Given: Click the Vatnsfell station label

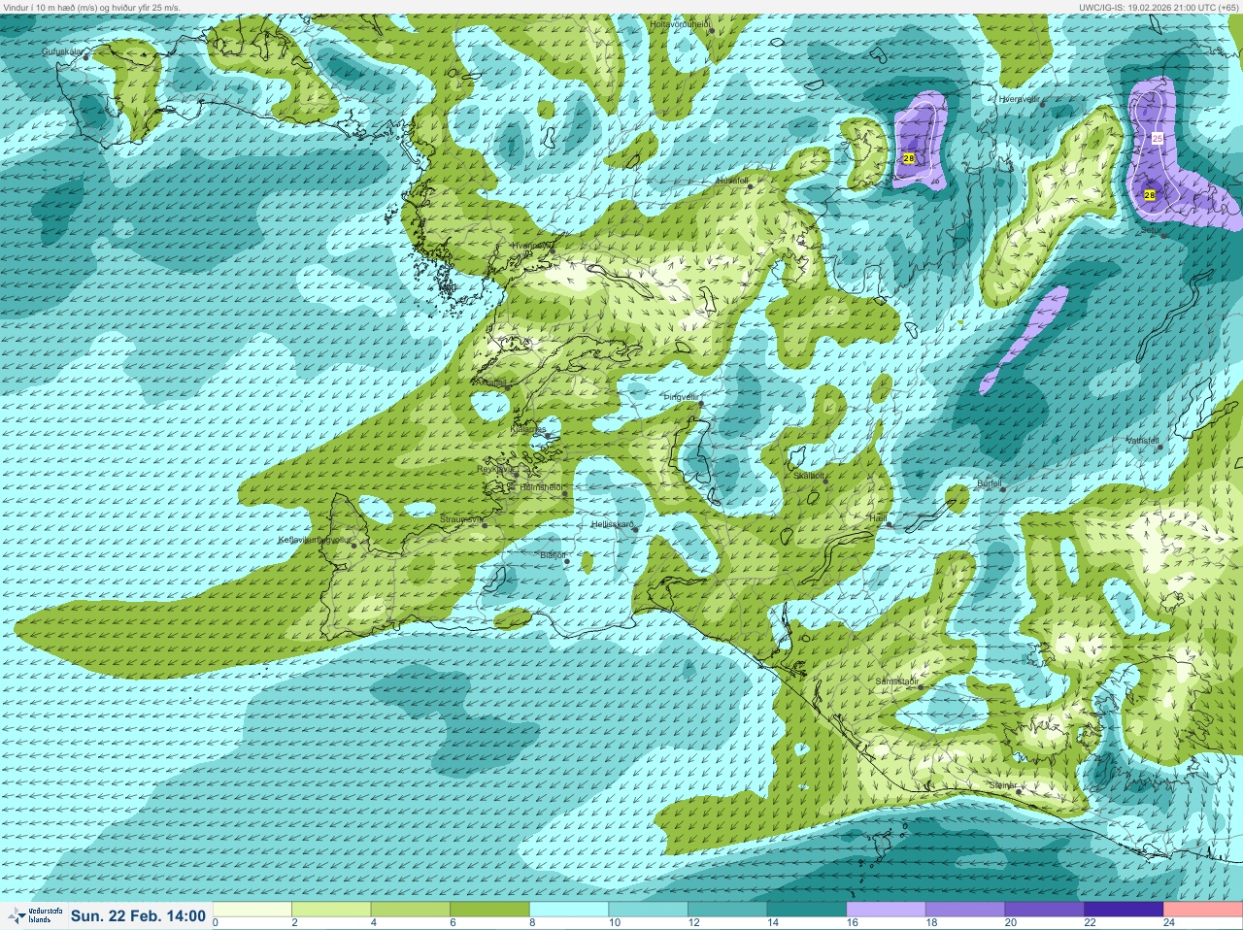Looking at the screenshot, I should click(x=1142, y=440).
